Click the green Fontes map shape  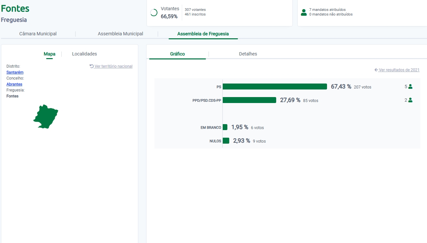pyautogui.click(x=46, y=117)
